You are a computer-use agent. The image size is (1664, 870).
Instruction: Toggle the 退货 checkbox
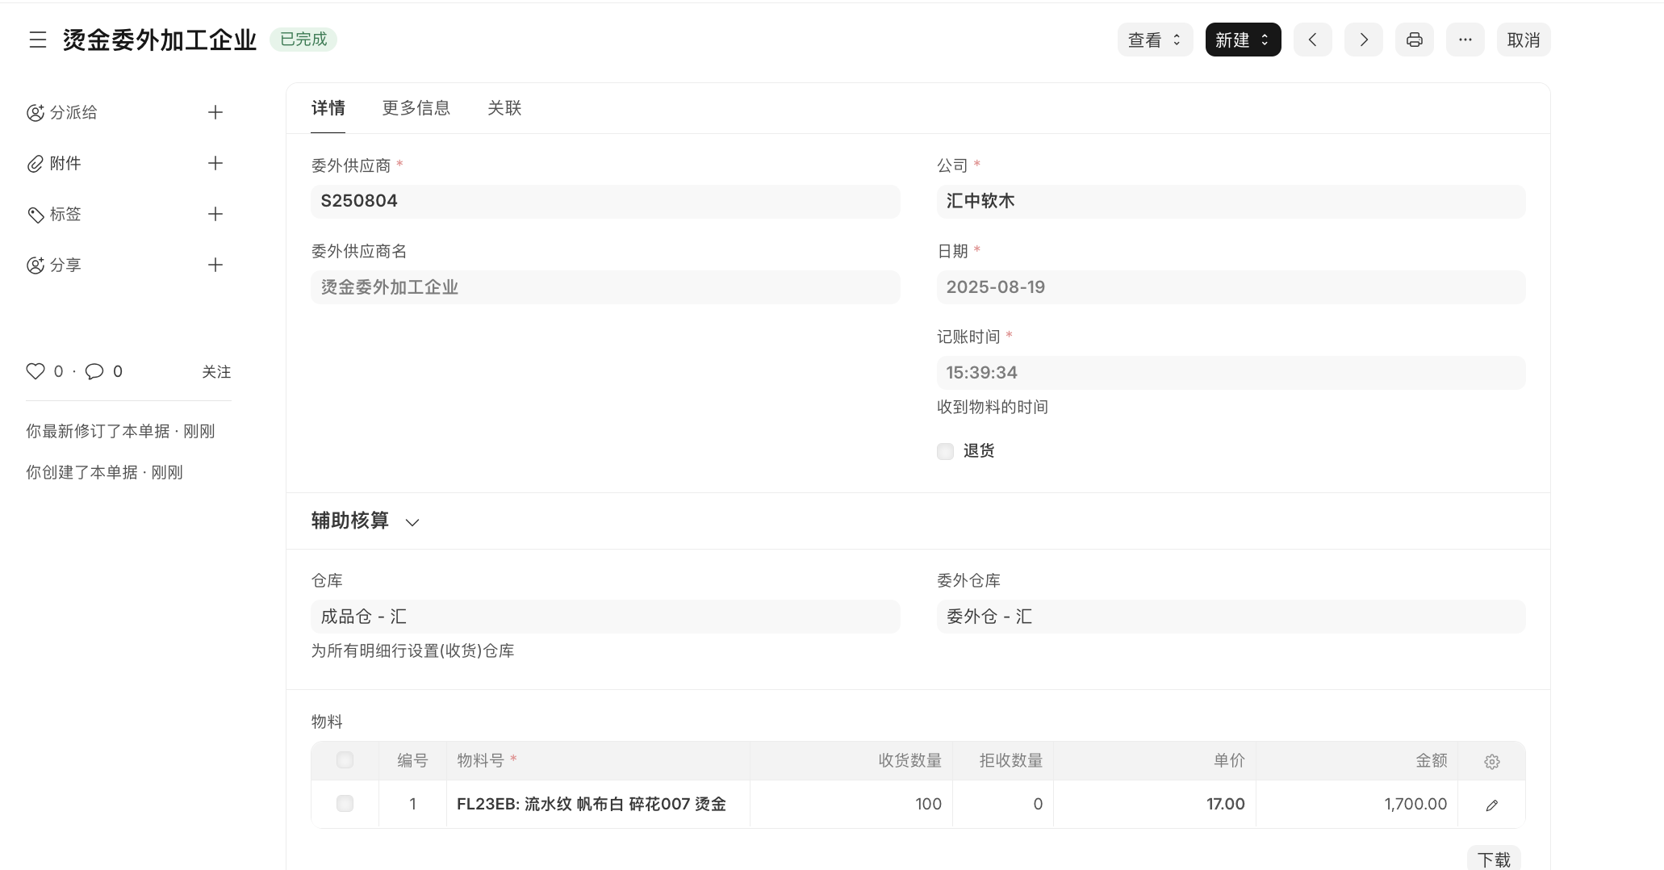click(x=945, y=451)
